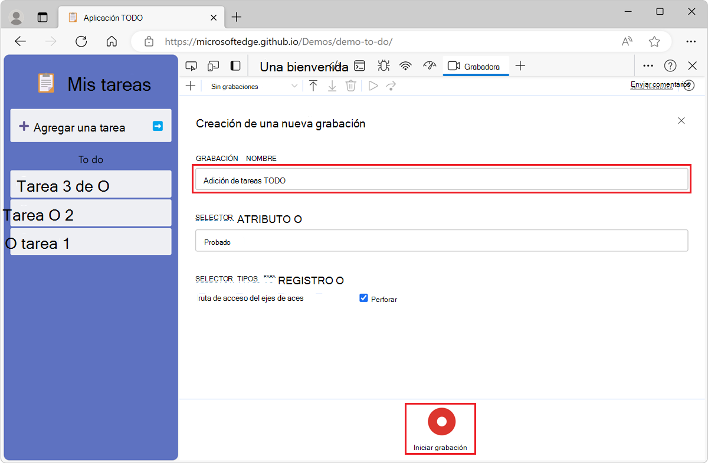708x463 pixels.
Task: Open the Sin grabaciones dropdown
Action: click(254, 86)
